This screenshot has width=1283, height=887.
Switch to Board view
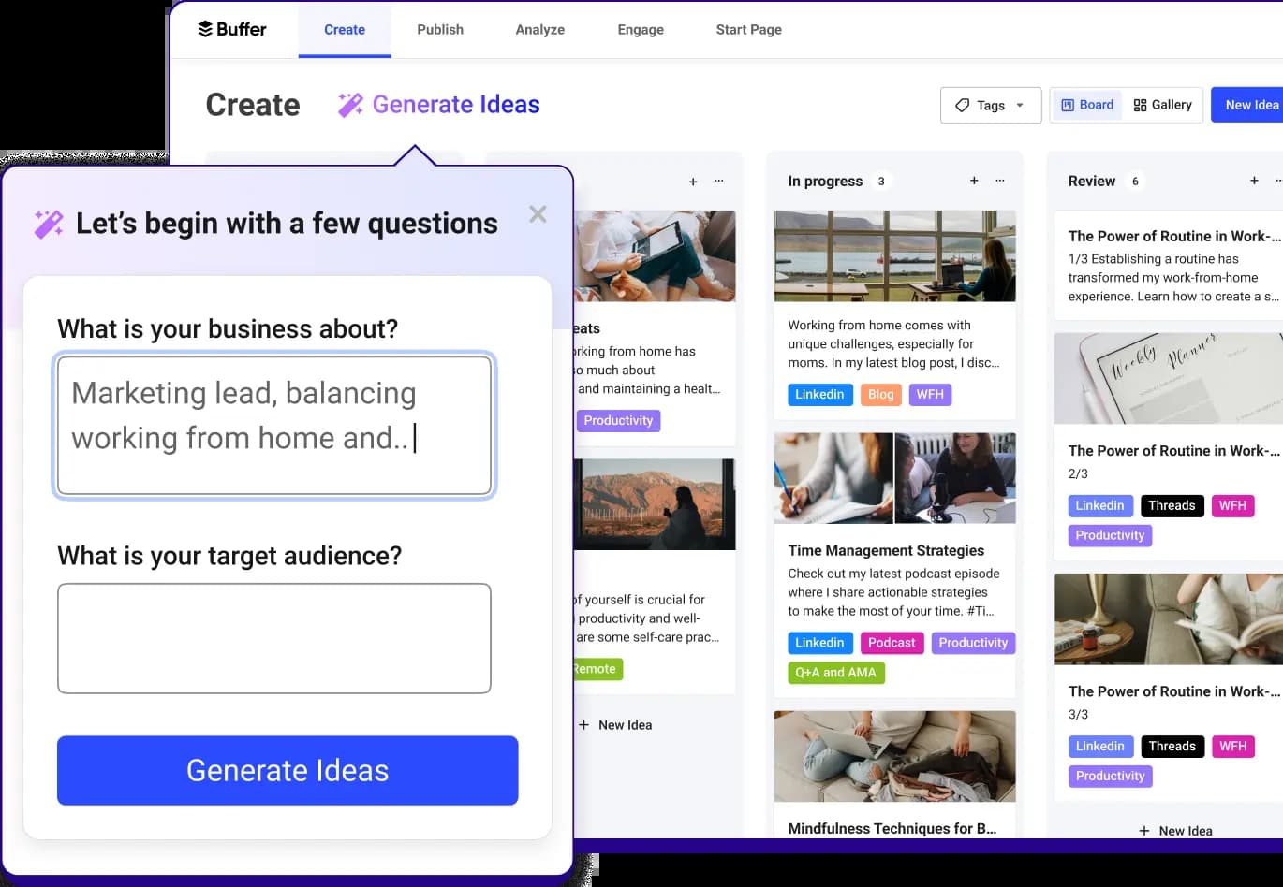point(1087,105)
